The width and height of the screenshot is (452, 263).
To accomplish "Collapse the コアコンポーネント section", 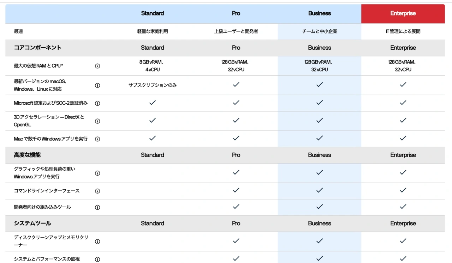I will coord(37,48).
